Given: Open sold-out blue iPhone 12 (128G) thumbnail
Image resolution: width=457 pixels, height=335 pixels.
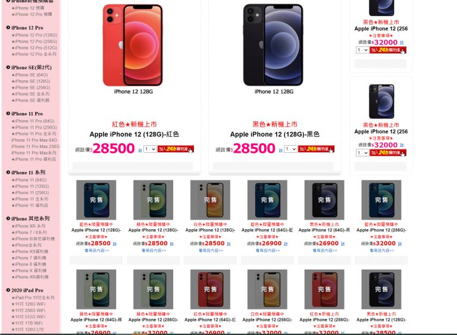Looking at the screenshot, I should tap(96, 200).
